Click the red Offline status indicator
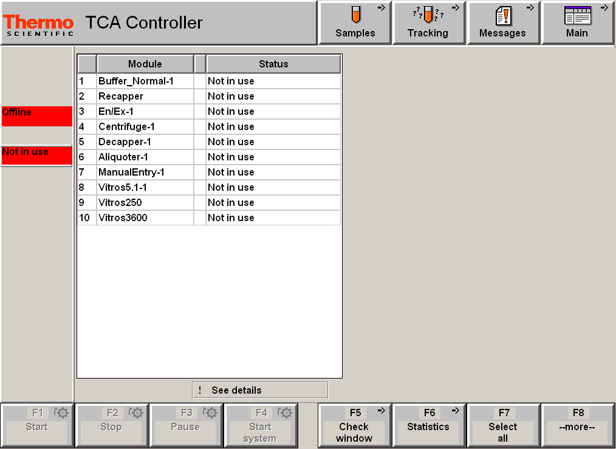The width and height of the screenshot is (616, 449). [36, 116]
